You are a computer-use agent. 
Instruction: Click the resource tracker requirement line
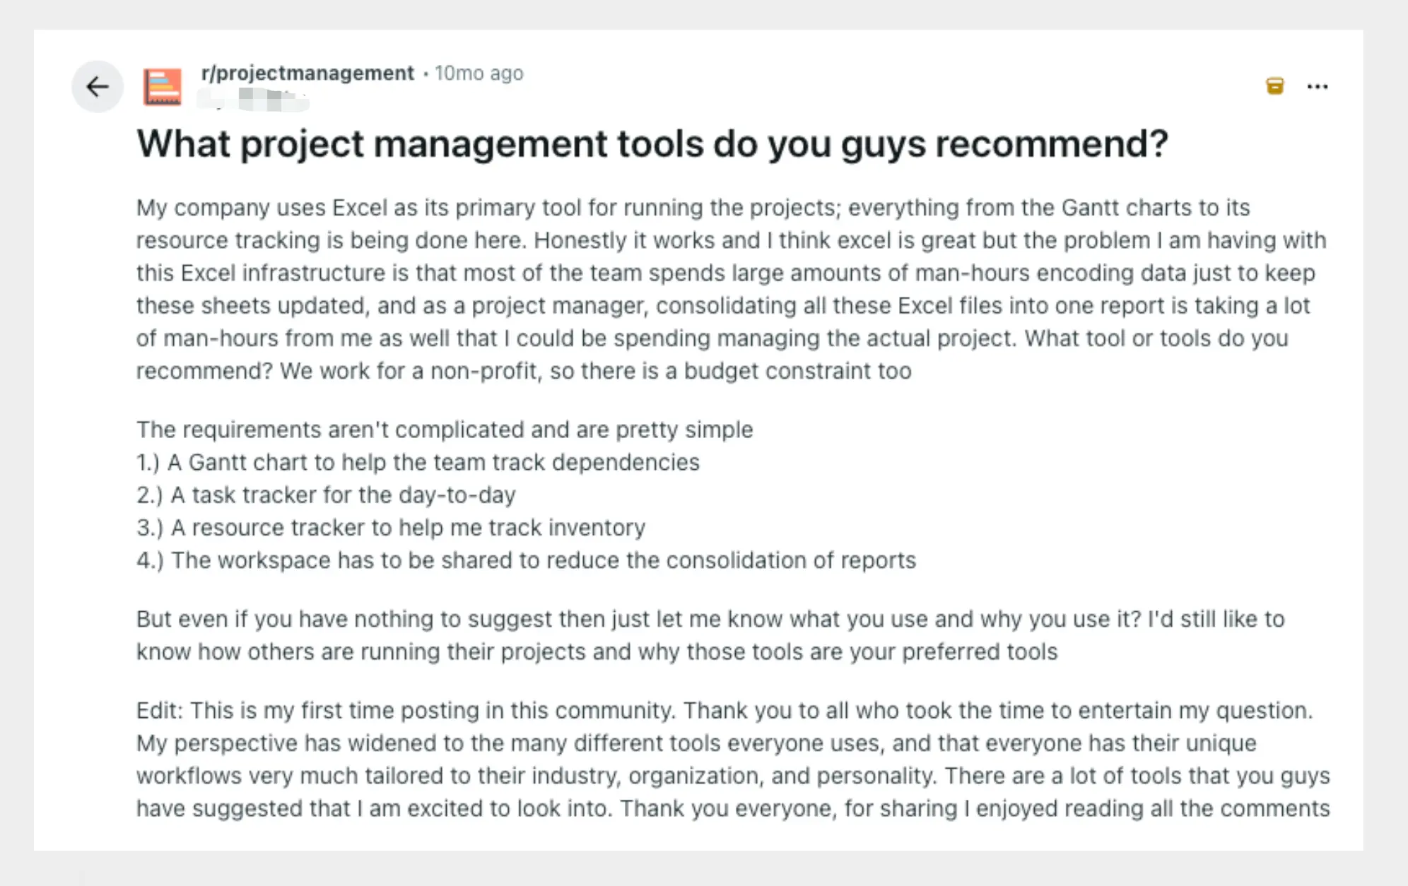coord(390,528)
